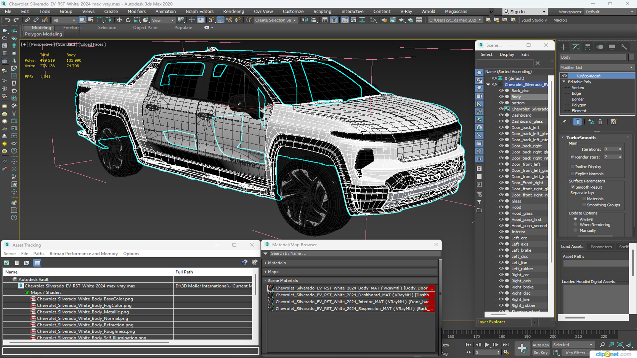Image resolution: width=637 pixels, height=358 pixels.
Task: Open the Modifier List dropdown
Action: tap(597, 67)
